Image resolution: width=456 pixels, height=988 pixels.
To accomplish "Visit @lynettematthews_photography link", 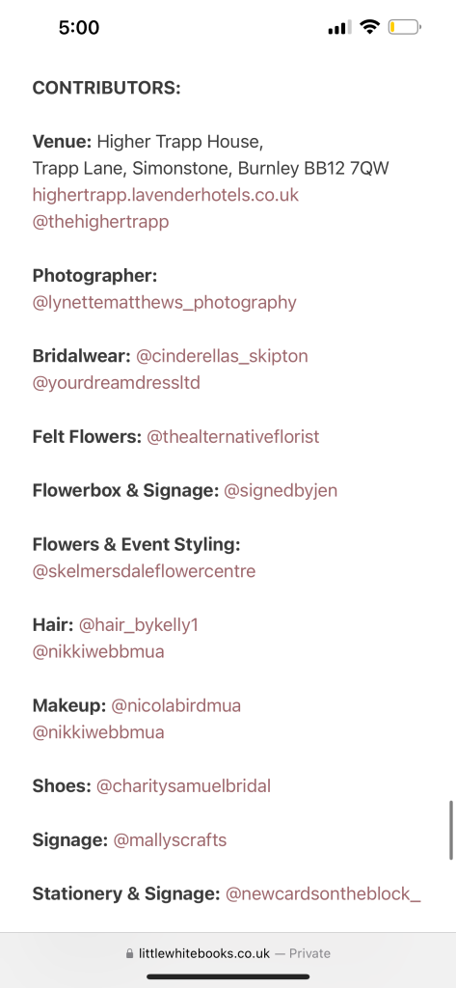I will point(164,302).
